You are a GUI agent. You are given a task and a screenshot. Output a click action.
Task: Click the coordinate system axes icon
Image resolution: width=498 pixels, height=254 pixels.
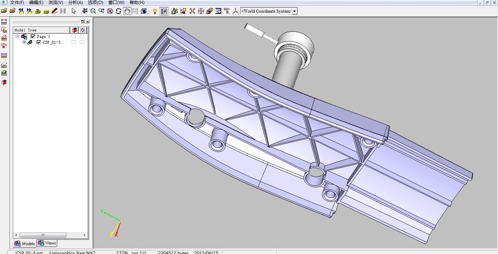[x=235, y=11]
